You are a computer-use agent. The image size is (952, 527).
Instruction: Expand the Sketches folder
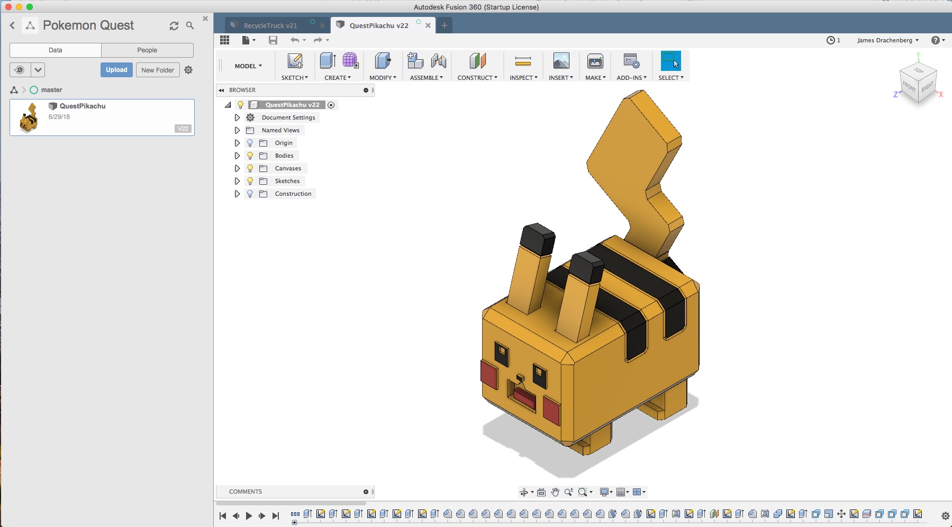pos(237,181)
